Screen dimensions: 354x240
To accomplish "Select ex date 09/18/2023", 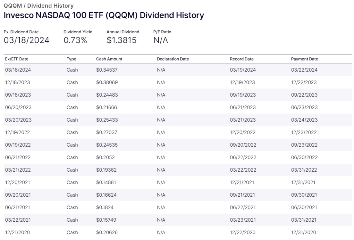I will tap(18, 95).
